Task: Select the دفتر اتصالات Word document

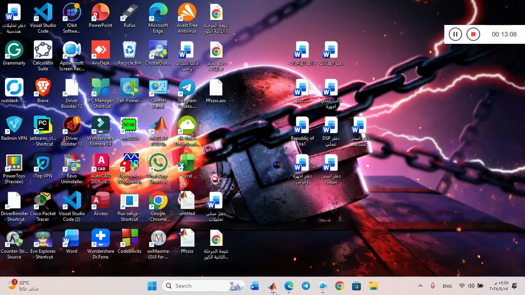Action: (331, 54)
